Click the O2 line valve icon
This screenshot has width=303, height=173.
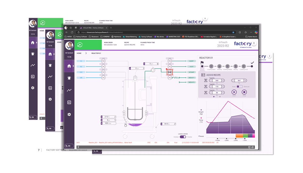click(103, 61)
